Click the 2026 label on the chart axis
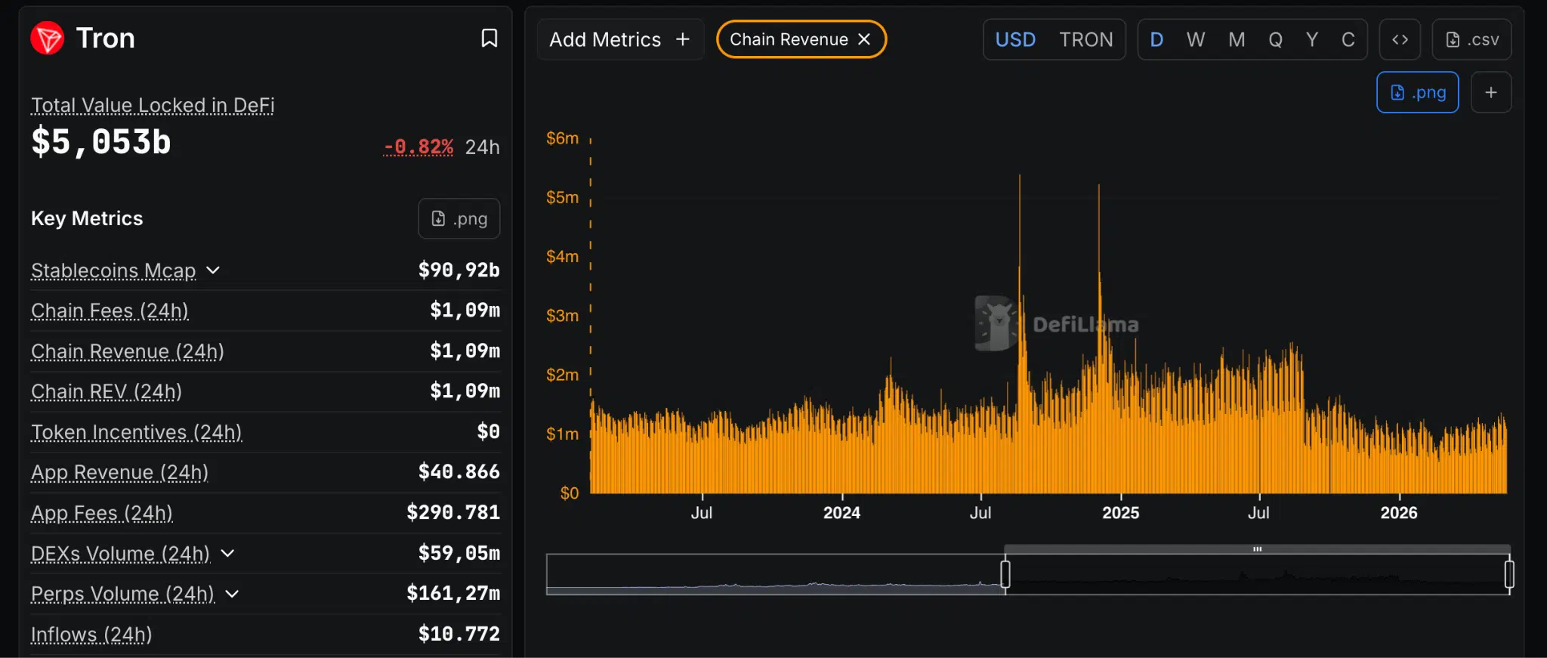Screen dimensions: 1547x658 point(1399,513)
